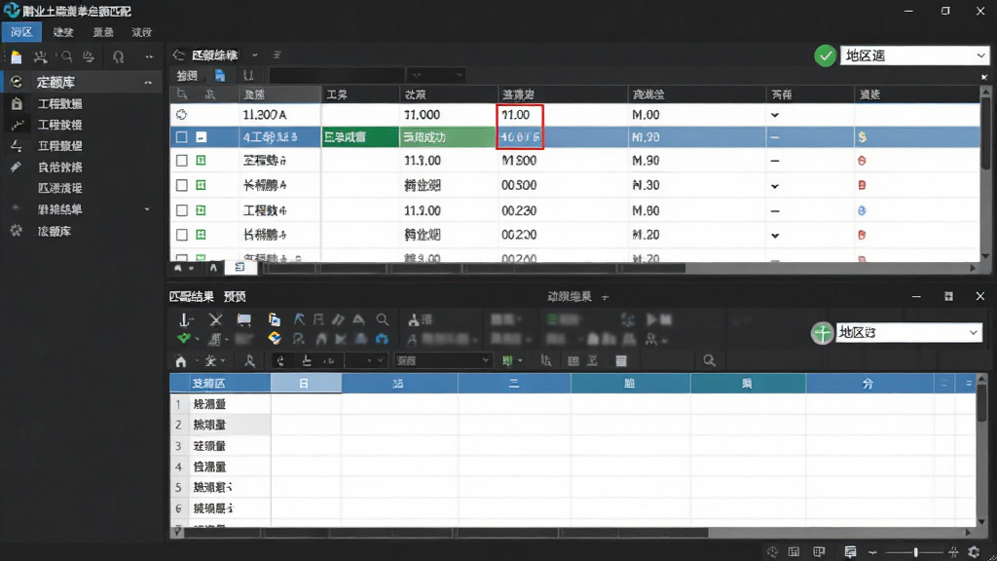Switch to the 匹配结果 tab in lower panel
Viewport: 997px width, 561px height.
[x=192, y=296]
